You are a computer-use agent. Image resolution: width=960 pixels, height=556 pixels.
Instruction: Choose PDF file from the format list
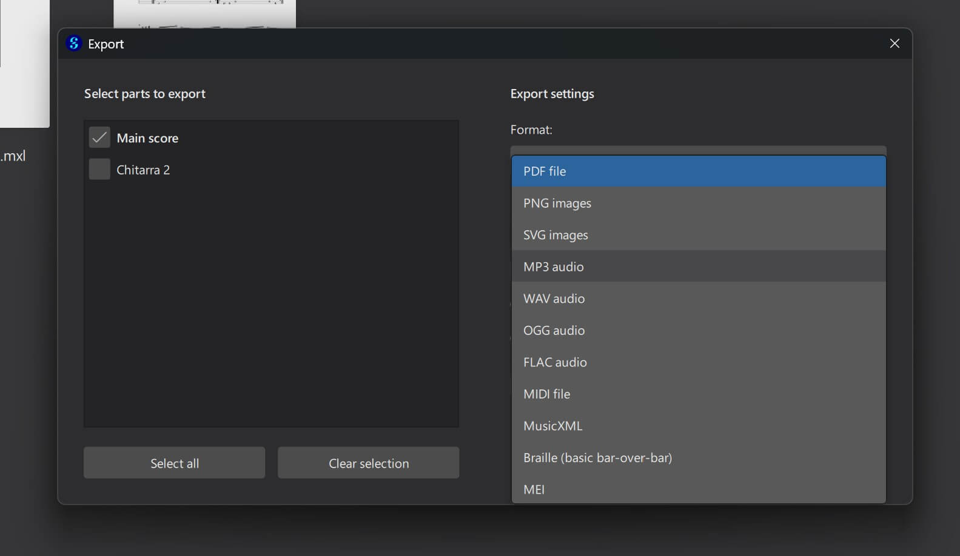698,171
